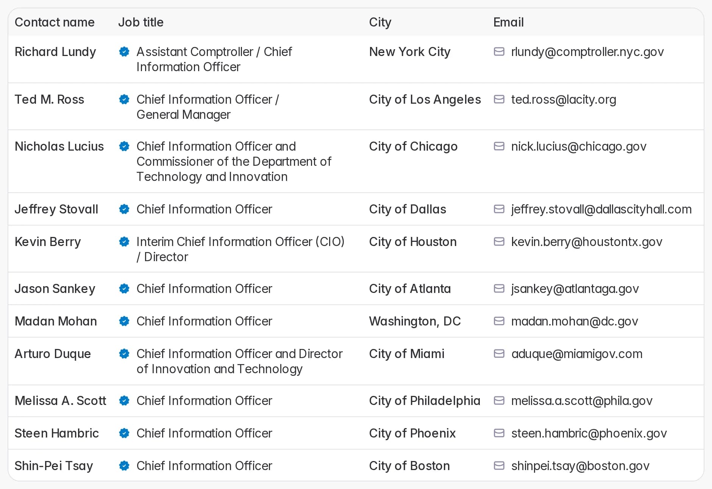
Task: Click the envelope icon before ted.ross@lacity.org
Action: click(499, 99)
